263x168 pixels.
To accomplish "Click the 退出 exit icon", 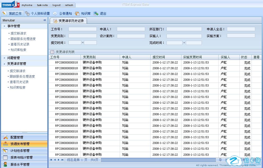I will (96, 14).
